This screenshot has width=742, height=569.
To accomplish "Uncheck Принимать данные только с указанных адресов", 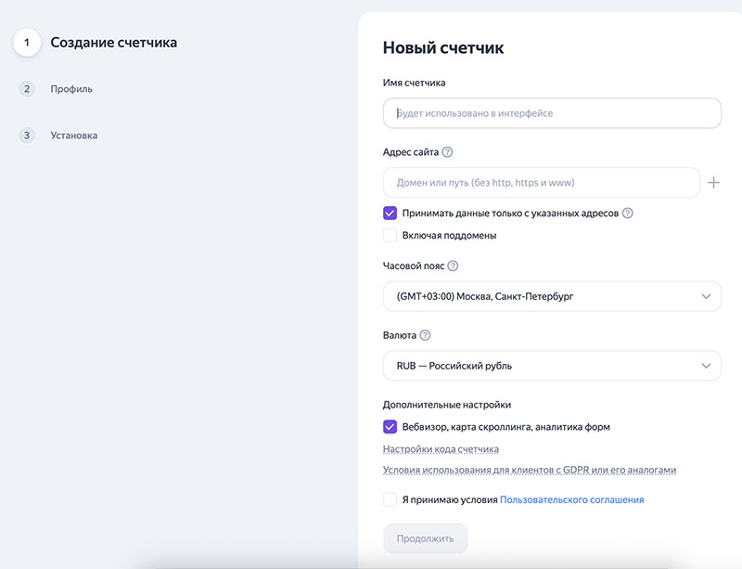I will 390,213.
